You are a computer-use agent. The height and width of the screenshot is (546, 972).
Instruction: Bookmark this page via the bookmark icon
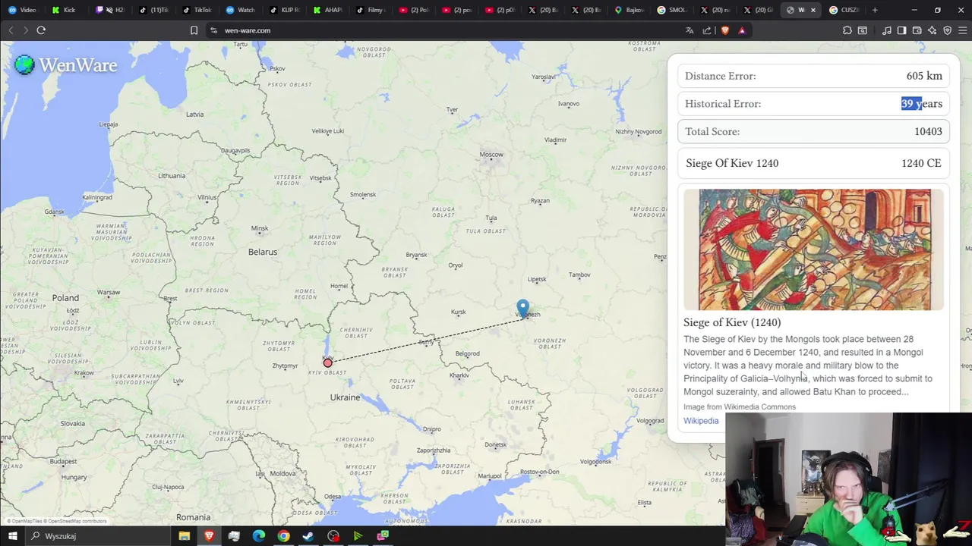point(194,30)
